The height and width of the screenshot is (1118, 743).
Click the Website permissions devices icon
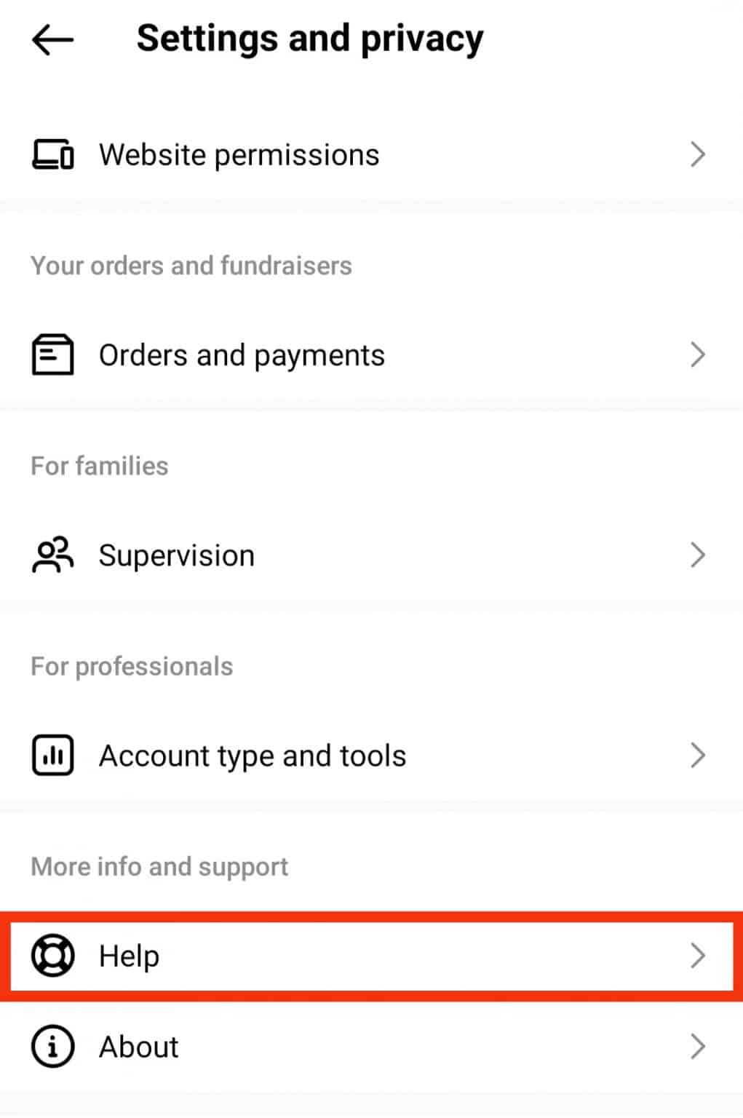coord(52,154)
